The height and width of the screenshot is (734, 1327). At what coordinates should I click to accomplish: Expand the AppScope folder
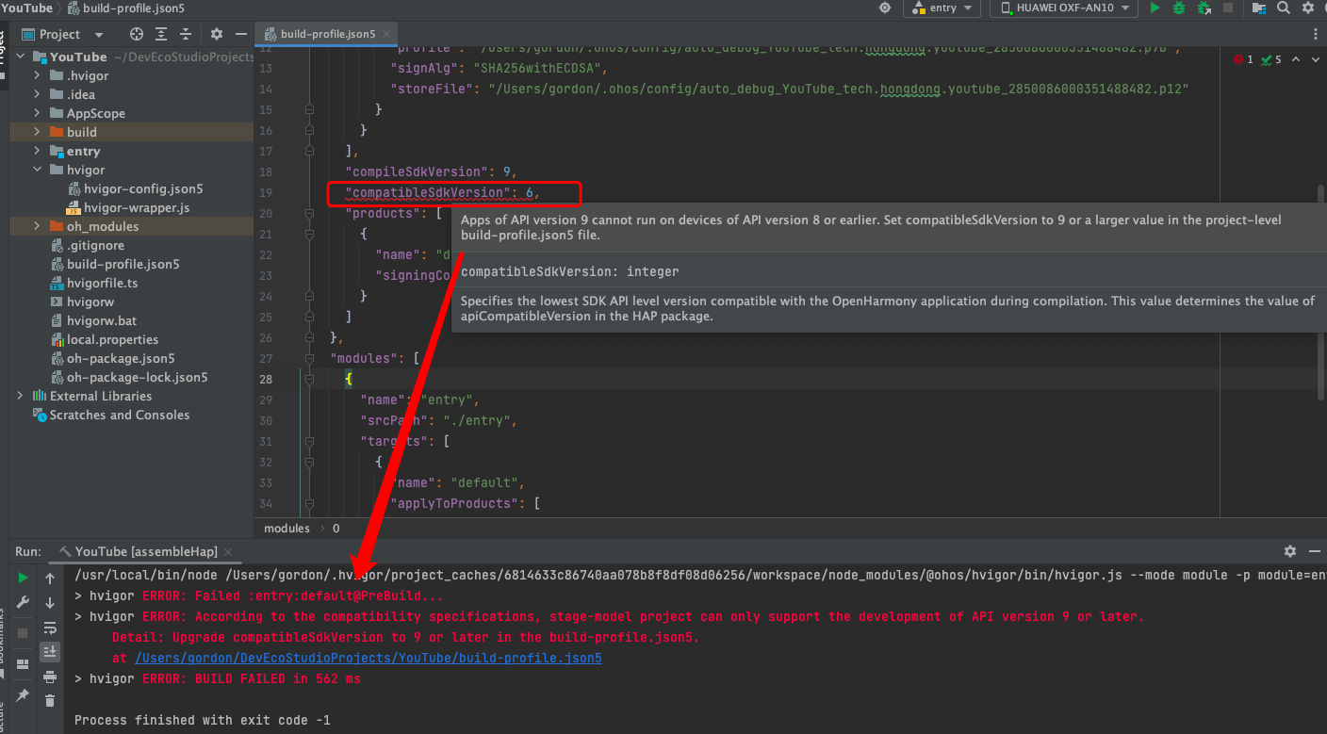point(37,113)
